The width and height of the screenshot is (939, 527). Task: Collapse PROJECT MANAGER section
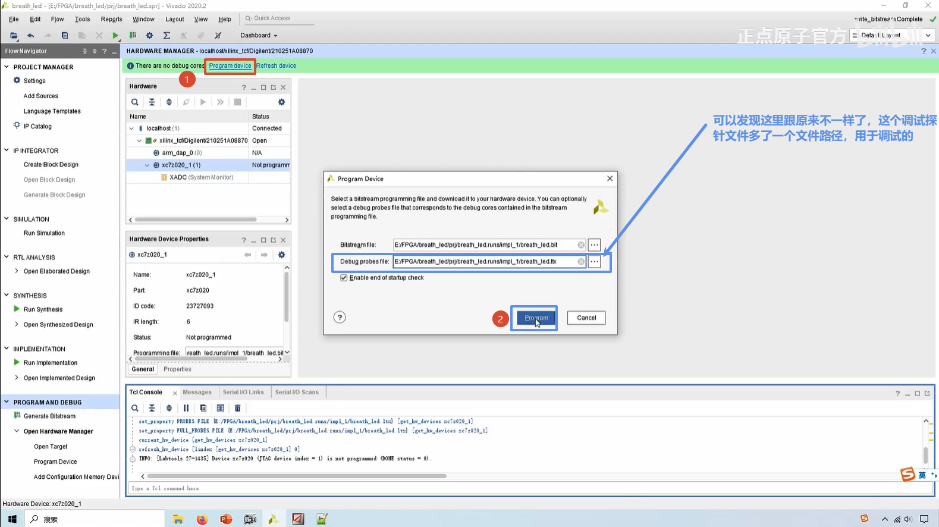click(x=7, y=67)
